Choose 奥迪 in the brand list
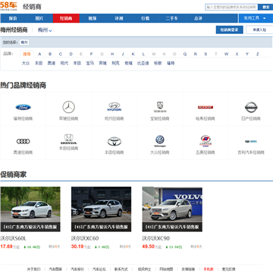The width and height of the screenshot is (273, 273). point(52,63)
